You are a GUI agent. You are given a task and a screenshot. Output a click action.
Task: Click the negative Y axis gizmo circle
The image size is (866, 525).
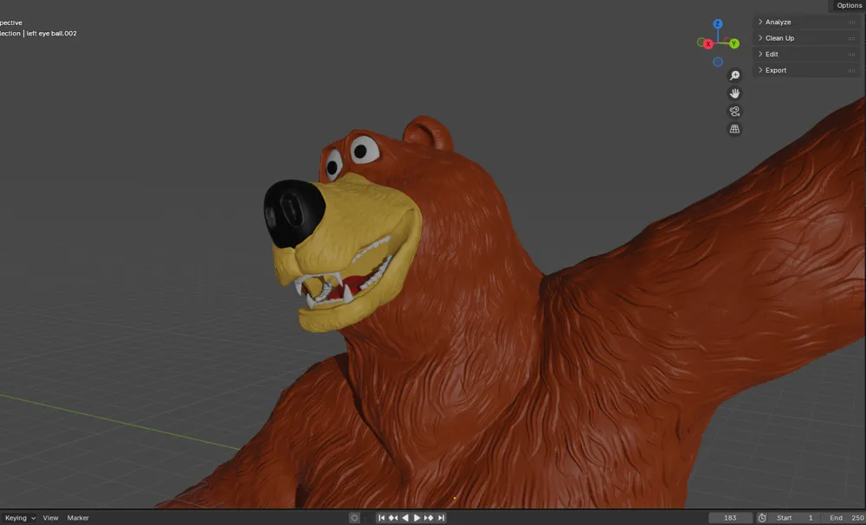701,42
